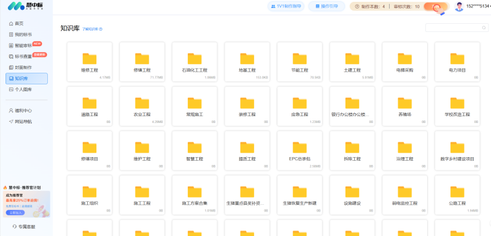Open the EPC总承包 folder
Image resolution: width=491 pixels, height=236 pixels.
tap(300, 150)
